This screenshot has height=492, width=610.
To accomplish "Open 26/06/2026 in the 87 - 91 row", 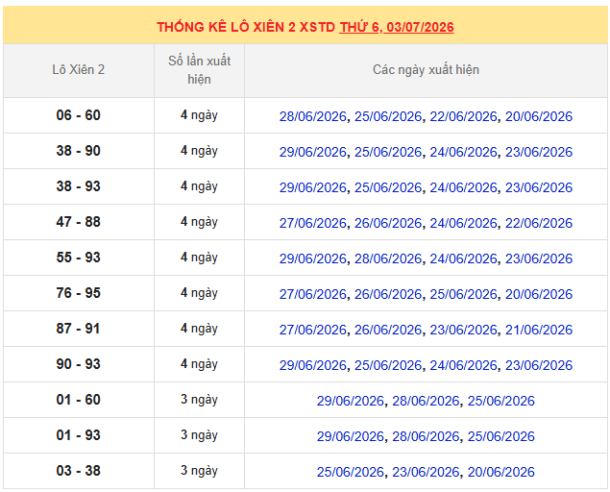I will [388, 330].
